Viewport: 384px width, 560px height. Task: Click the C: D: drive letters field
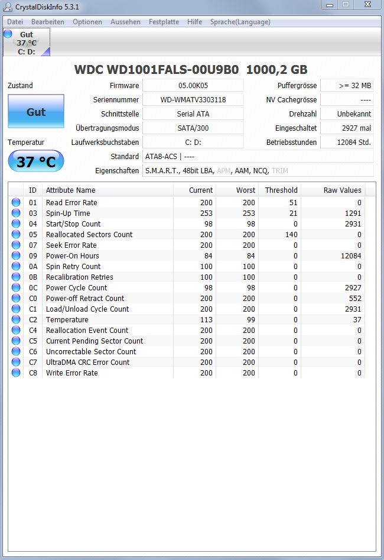(193, 142)
